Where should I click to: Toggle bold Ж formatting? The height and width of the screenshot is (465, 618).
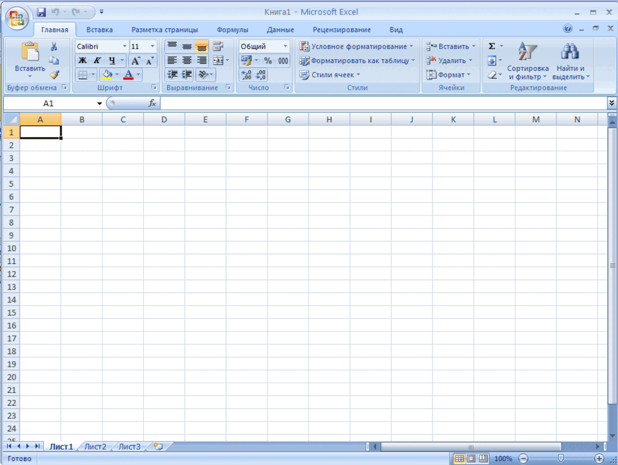pos(83,60)
